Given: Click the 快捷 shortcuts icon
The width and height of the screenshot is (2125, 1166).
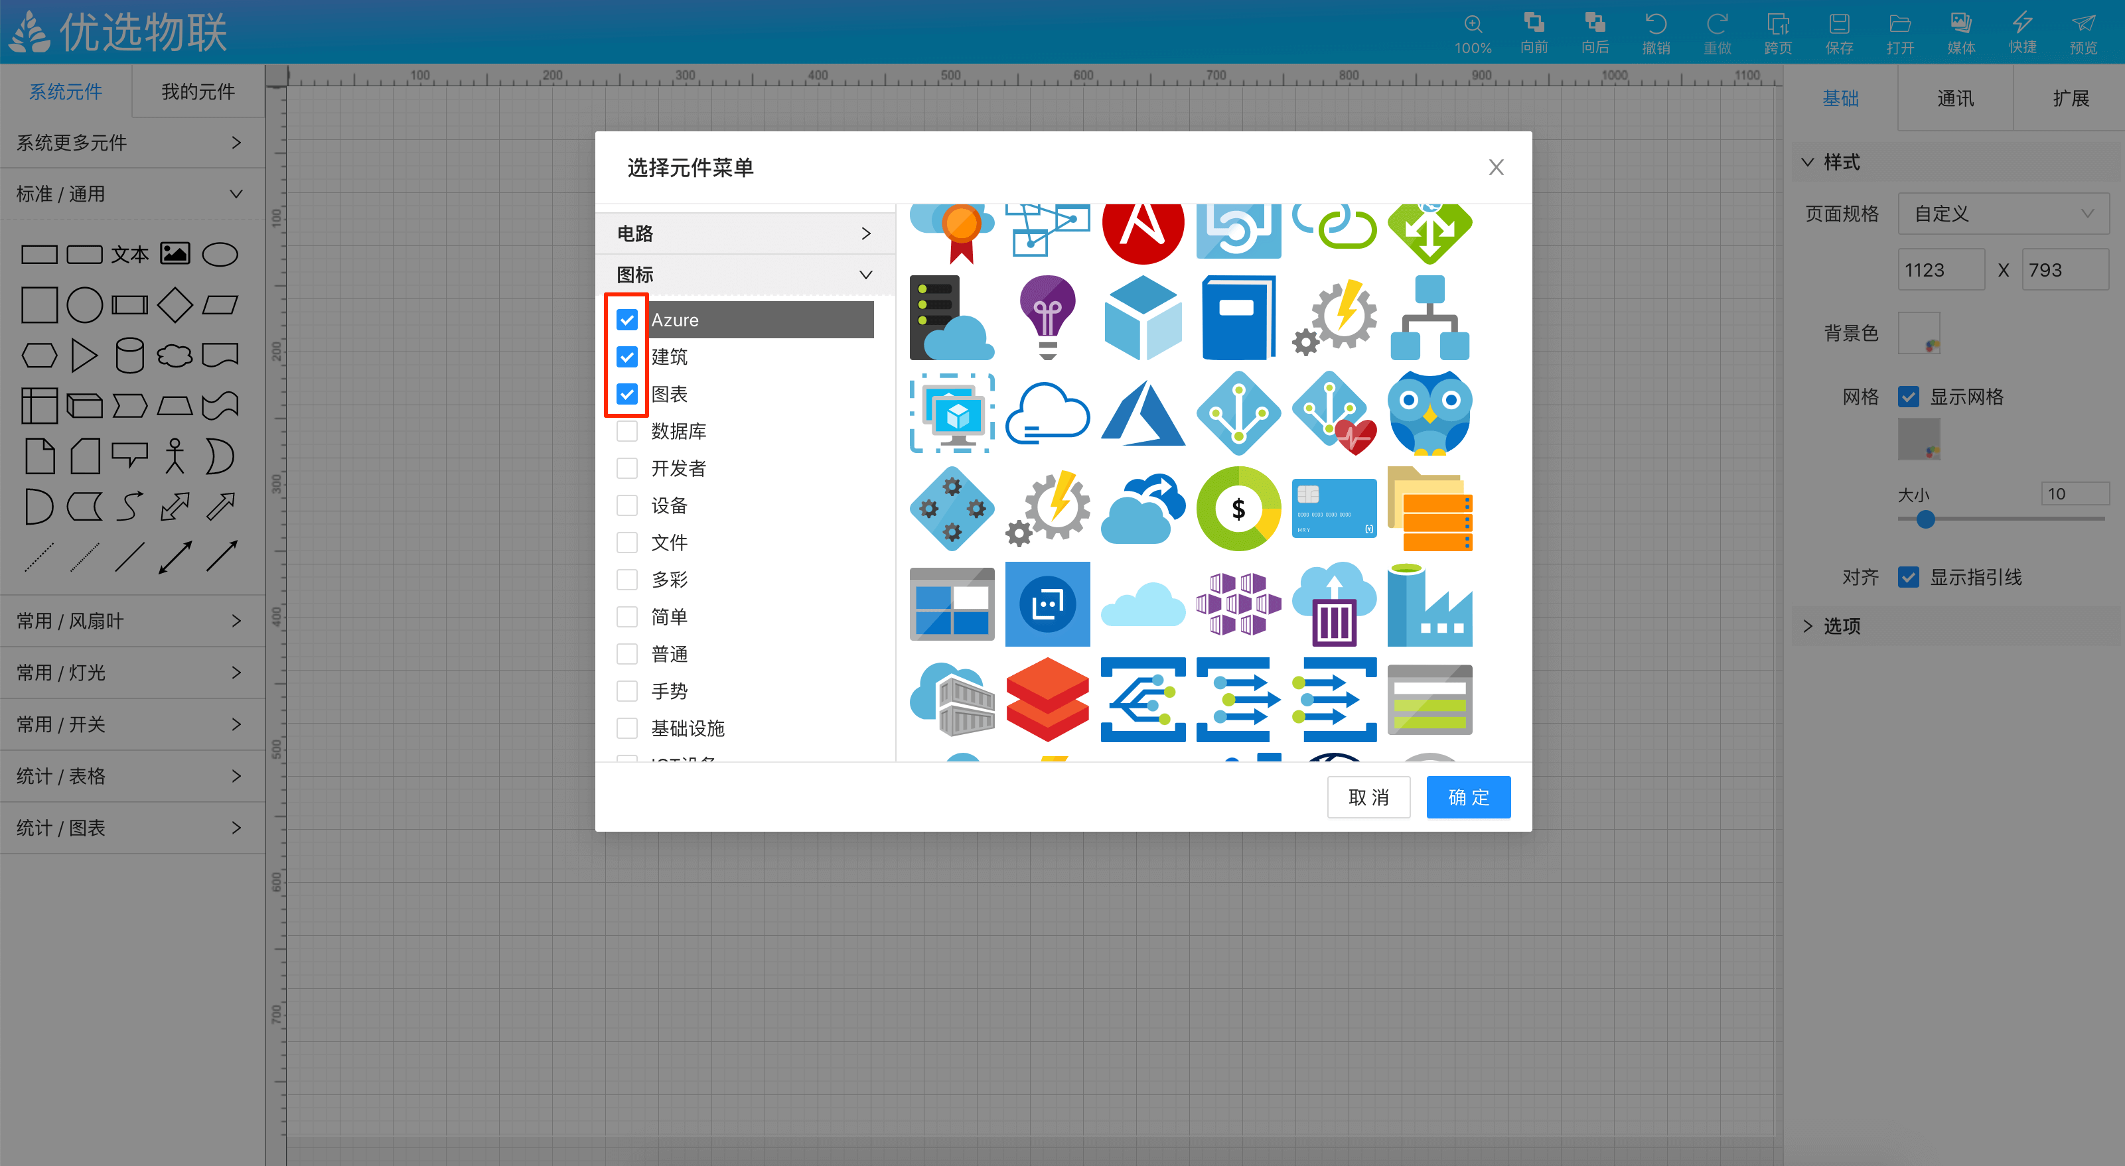Looking at the screenshot, I should click(2022, 33).
